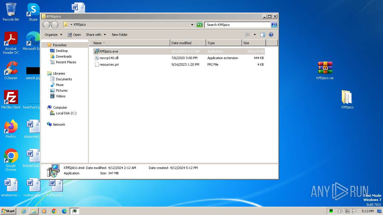Viewport: 383px width, 215px height.
Task: Select Google Chrome desktop icon
Action: coord(11,160)
